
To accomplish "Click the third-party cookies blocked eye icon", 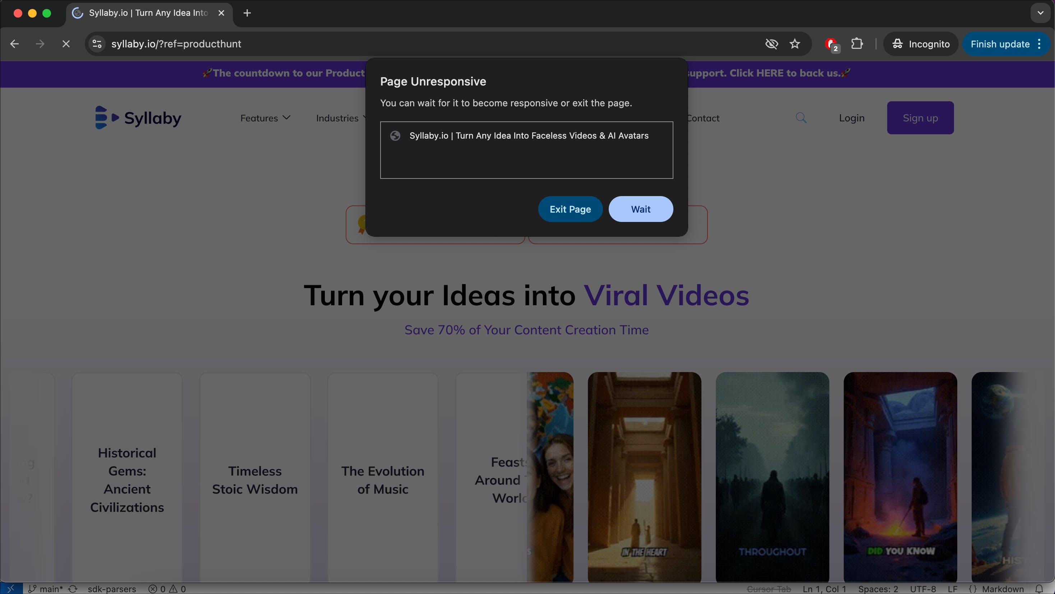I will click(771, 44).
